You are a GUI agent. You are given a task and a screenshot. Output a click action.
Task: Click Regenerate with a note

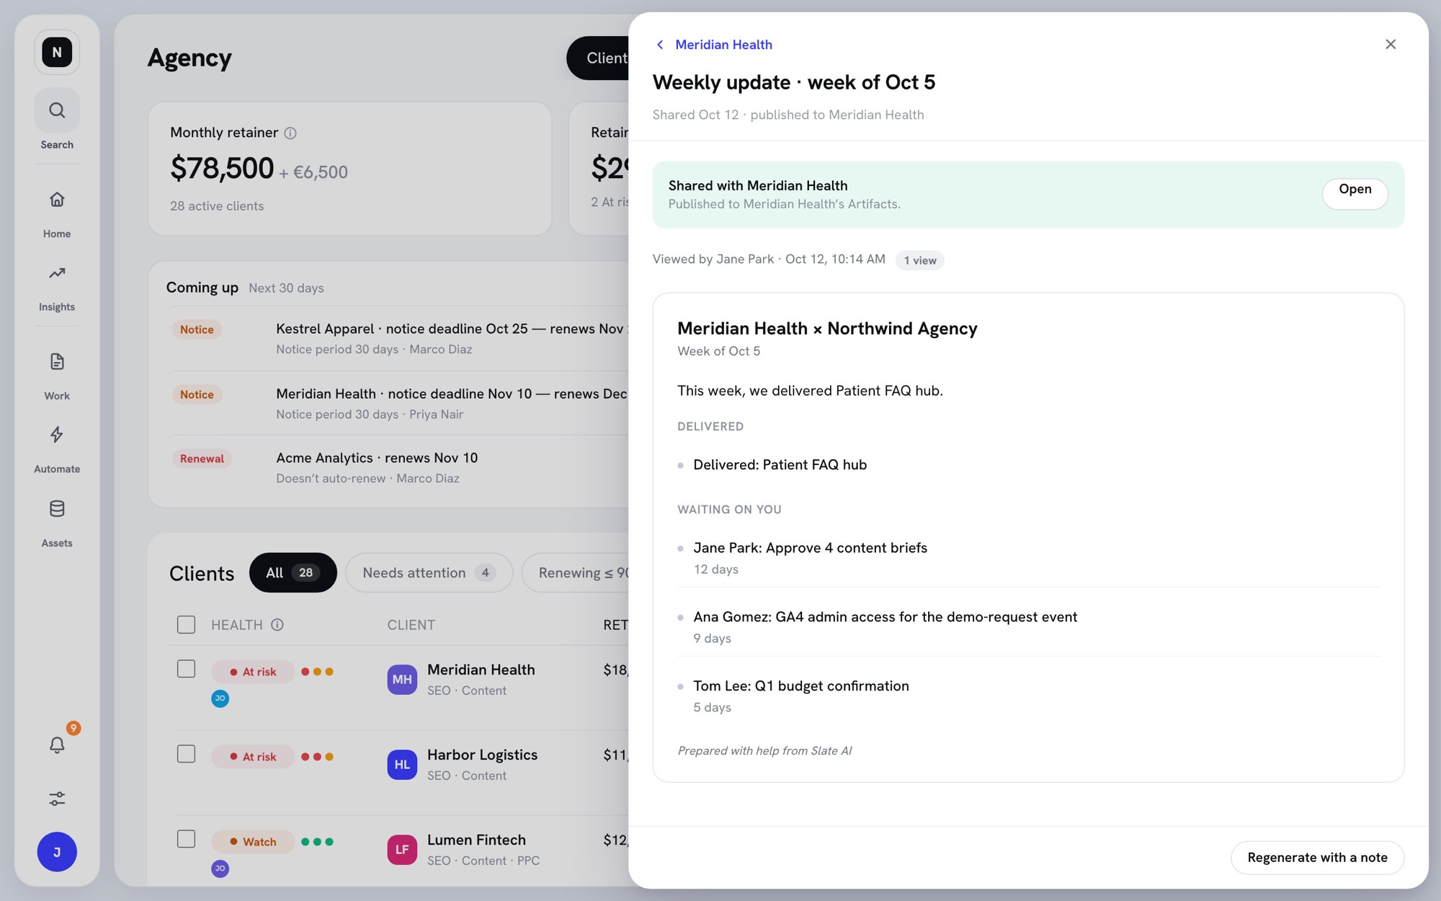click(1317, 857)
